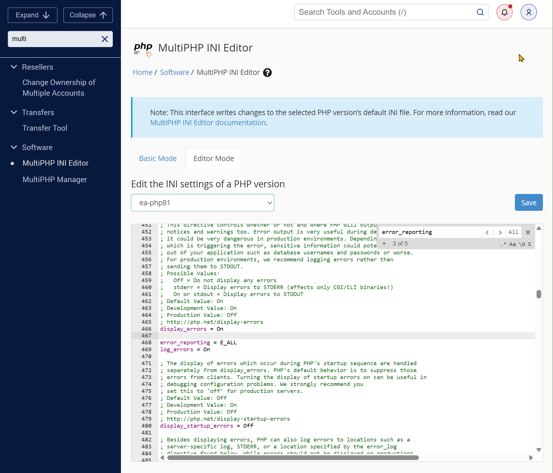Click the Save button
The image size is (553, 473).
[529, 202]
